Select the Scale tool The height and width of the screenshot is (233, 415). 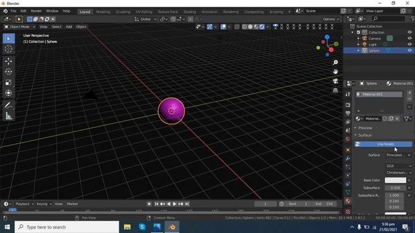click(x=8, y=82)
